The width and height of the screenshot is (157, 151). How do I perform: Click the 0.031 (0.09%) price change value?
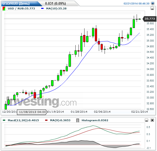click(55, 4)
